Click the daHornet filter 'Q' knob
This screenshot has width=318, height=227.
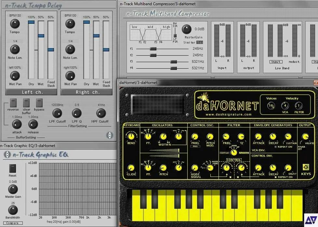pyautogui.click(x=241, y=137)
